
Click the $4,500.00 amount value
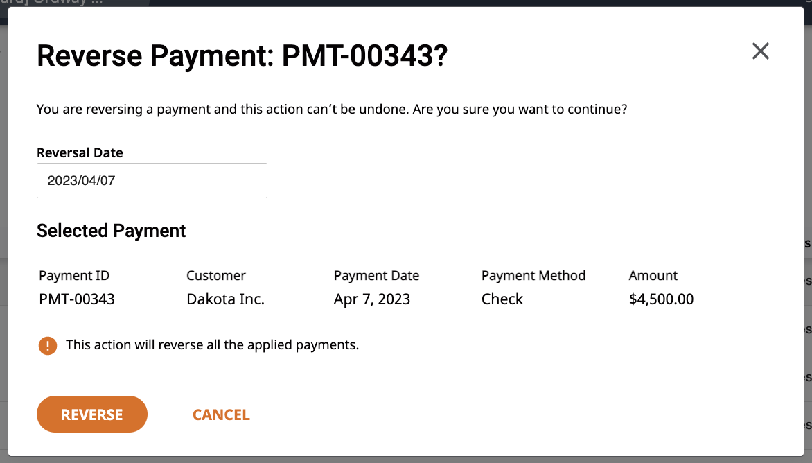click(x=661, y=299)
